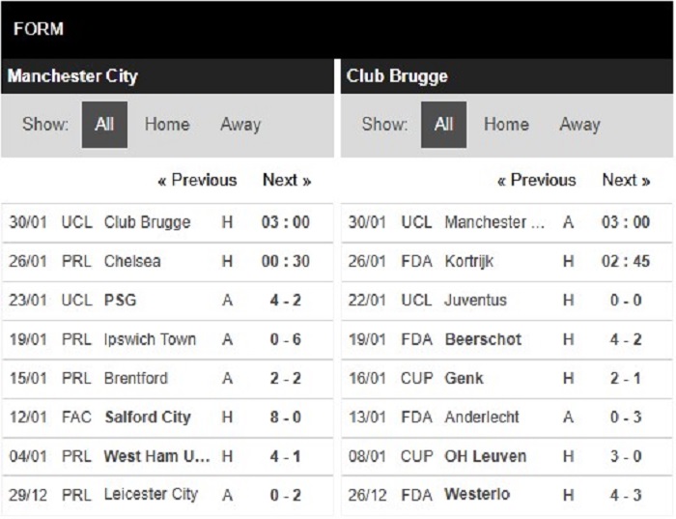Select the Anderlecht FDA away match

(x=507, y=418)
